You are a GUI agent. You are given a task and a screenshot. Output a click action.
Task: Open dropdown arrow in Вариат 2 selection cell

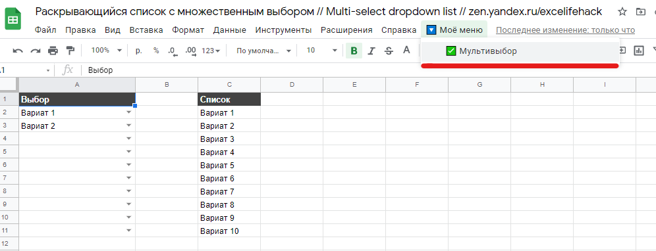[128, 126]
